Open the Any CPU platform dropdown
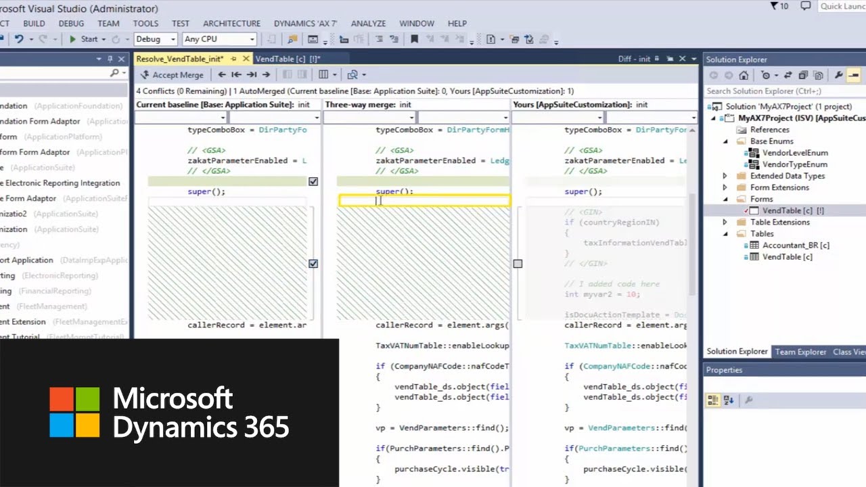Screen dimensions: 866x487 pos(219,39)
